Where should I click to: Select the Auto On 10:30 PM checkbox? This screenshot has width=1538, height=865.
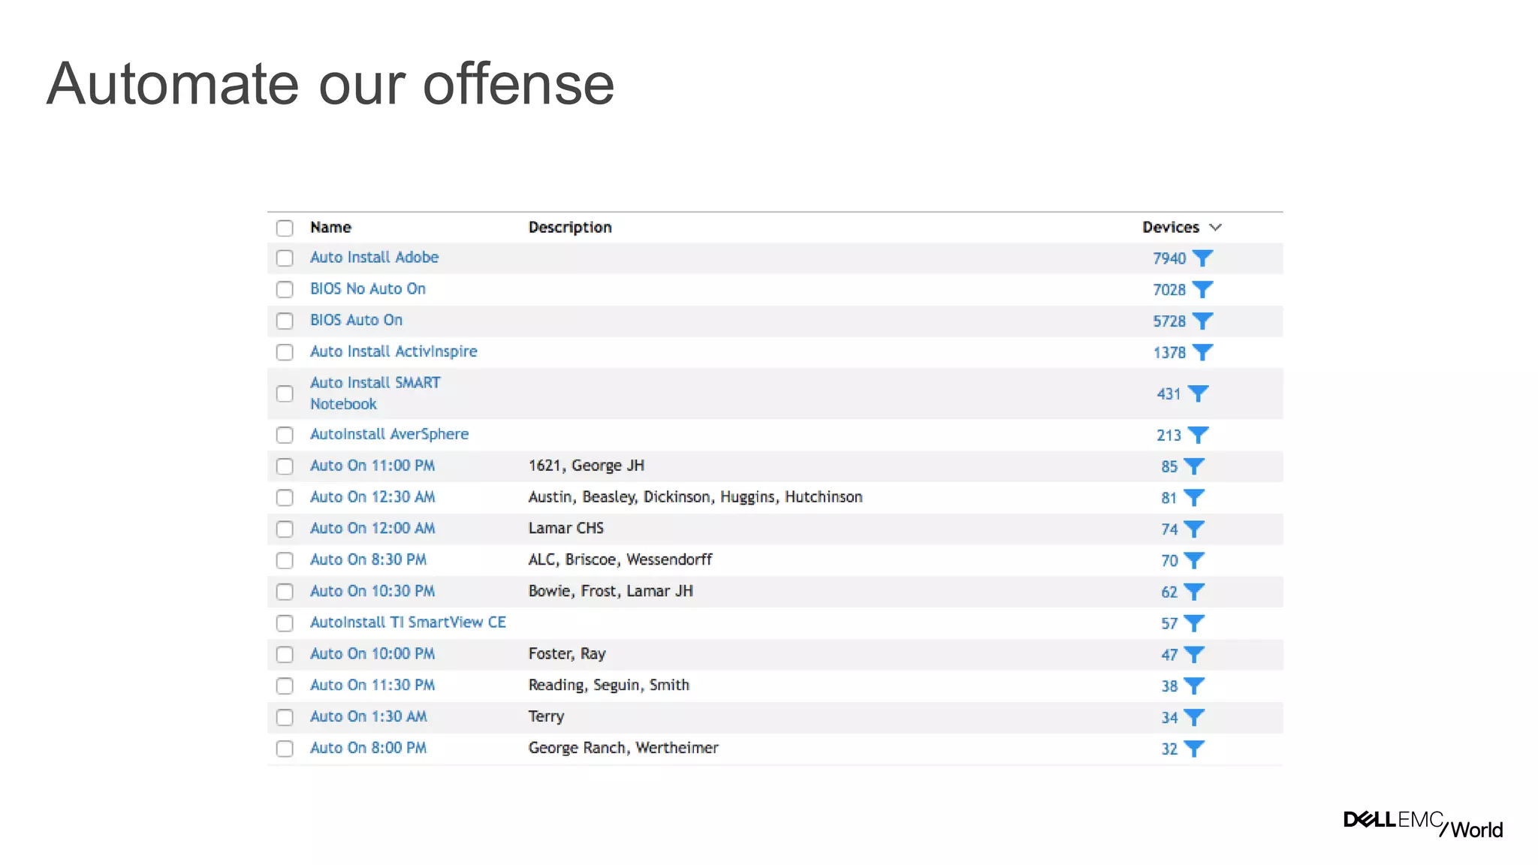point(285,592)
